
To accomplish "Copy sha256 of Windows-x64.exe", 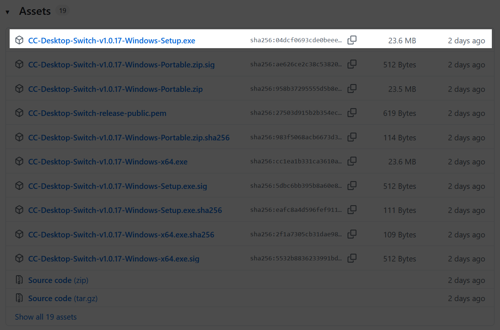I will [352, 161].
